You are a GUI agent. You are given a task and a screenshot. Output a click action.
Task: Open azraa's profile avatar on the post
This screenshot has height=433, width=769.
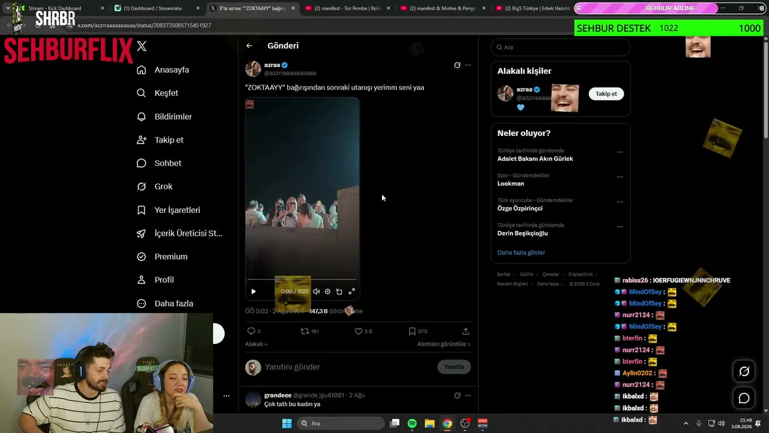(x=253, y=69)
